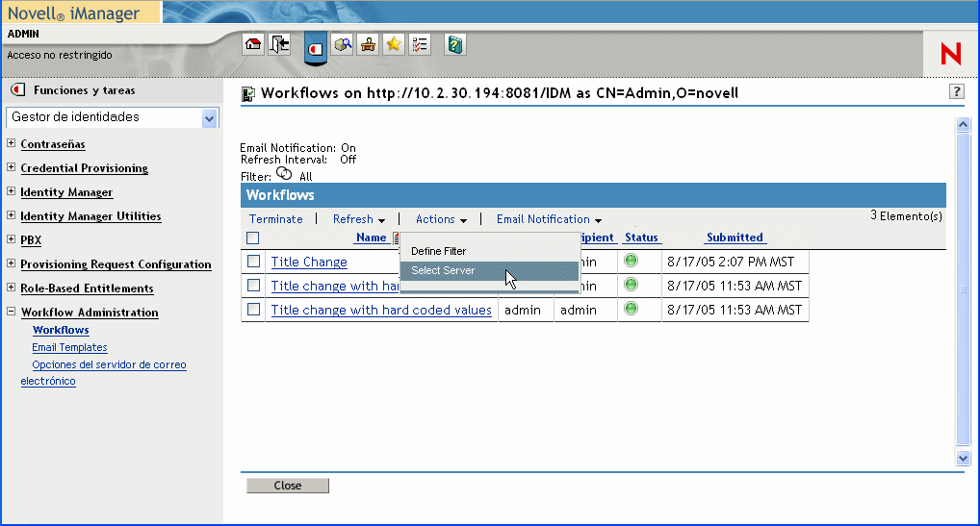Screen dimensions: 980x526
Task: Open the Help book icon
Action: [455, 44]
